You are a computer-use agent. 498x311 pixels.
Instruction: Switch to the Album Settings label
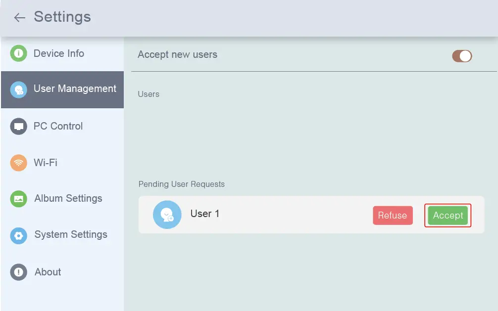click(x=68, y=198)
